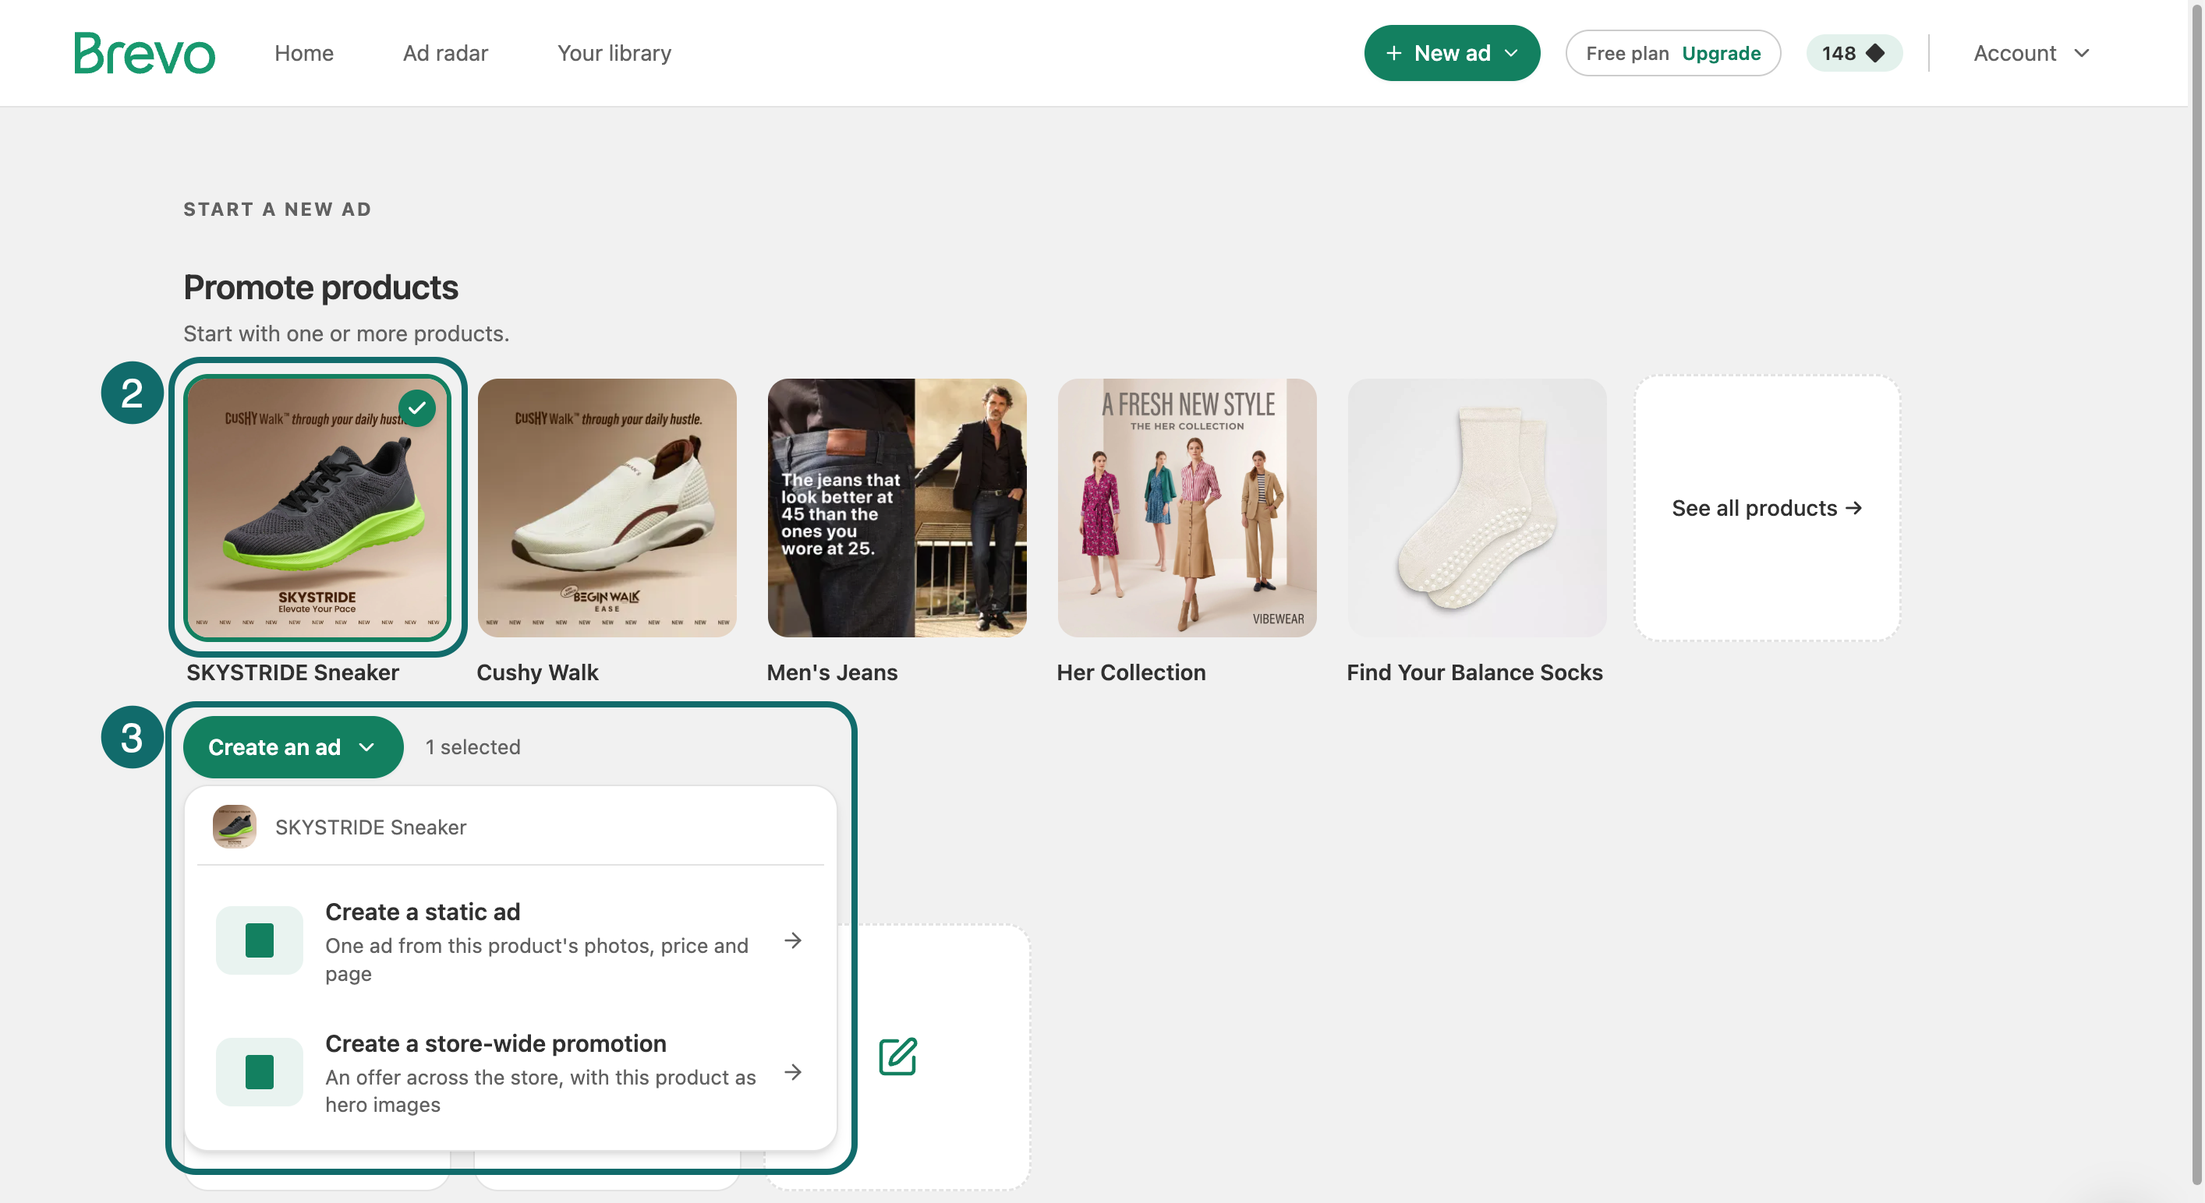Click the Upgrade link
Screen dimensions: 2205x1203
pos(1722,53)
